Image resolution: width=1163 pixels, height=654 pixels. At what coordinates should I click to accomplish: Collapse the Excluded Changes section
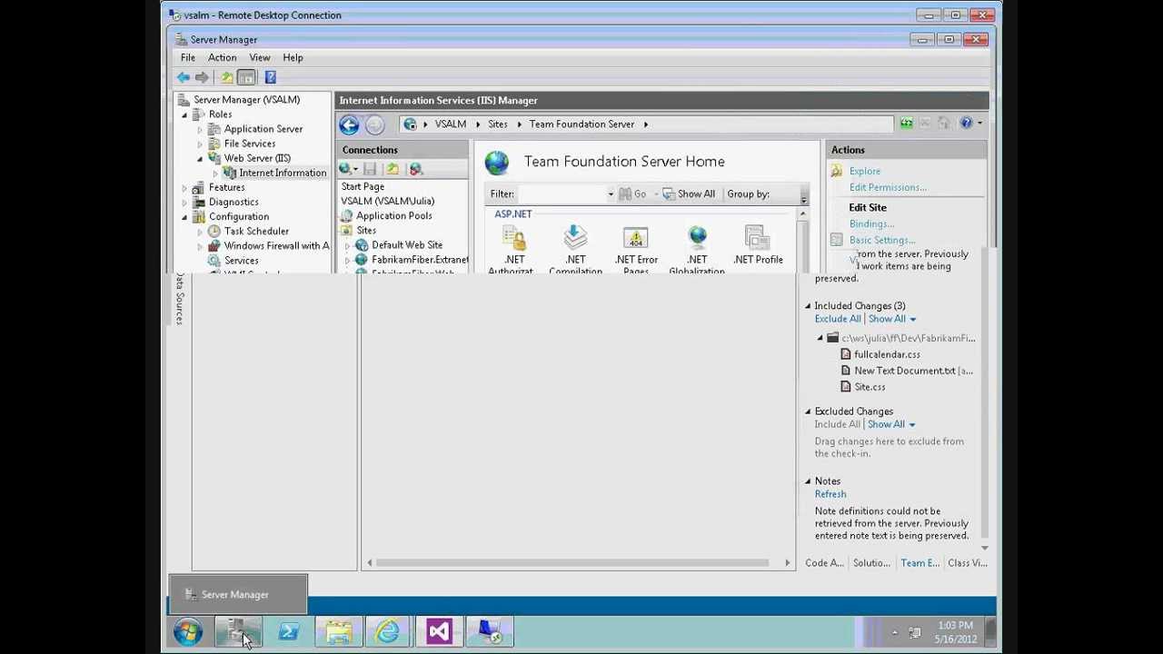point(808,411)
